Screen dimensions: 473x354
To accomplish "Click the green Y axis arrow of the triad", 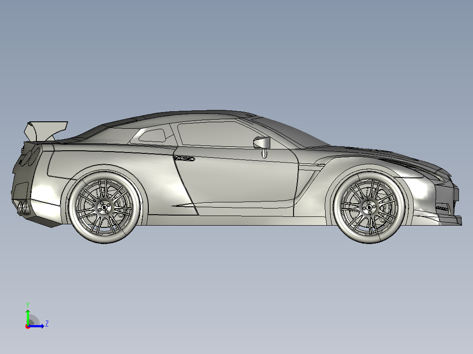I will [x=28, y=317].
